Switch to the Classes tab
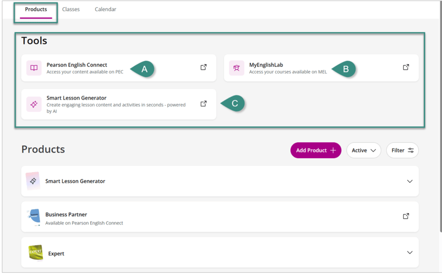The height and width of the screenshot is (274, 442). point(71,10)
